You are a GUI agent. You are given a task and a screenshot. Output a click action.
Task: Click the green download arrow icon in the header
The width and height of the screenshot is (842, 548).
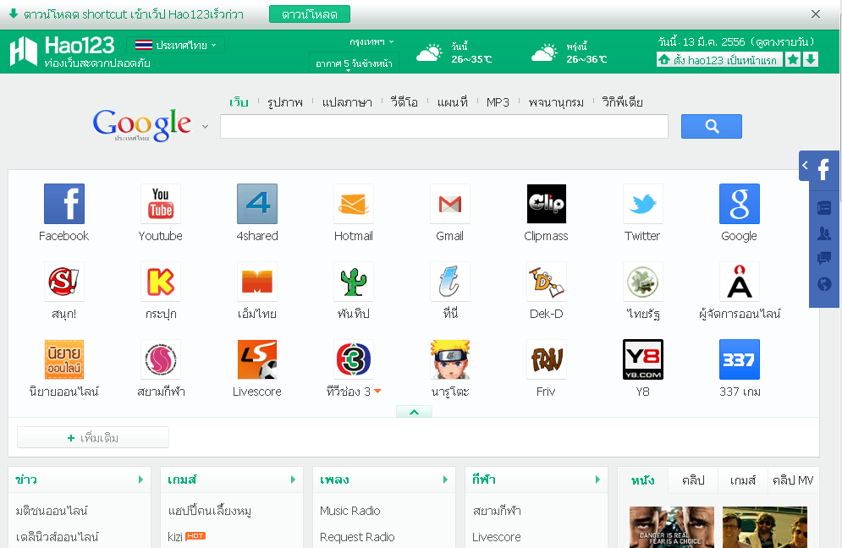click(x=810, y=60)
